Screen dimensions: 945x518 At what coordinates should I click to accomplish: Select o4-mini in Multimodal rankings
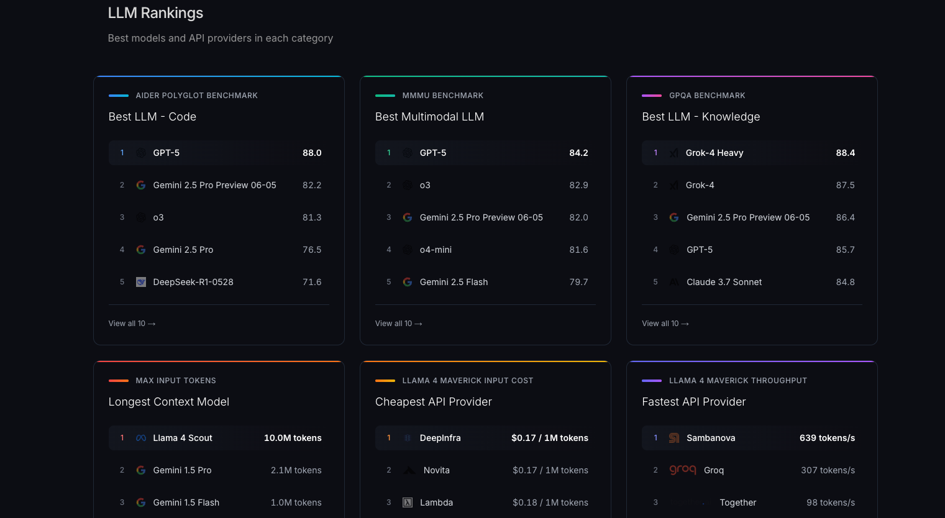pyautogui.click(x=436, y=250)
